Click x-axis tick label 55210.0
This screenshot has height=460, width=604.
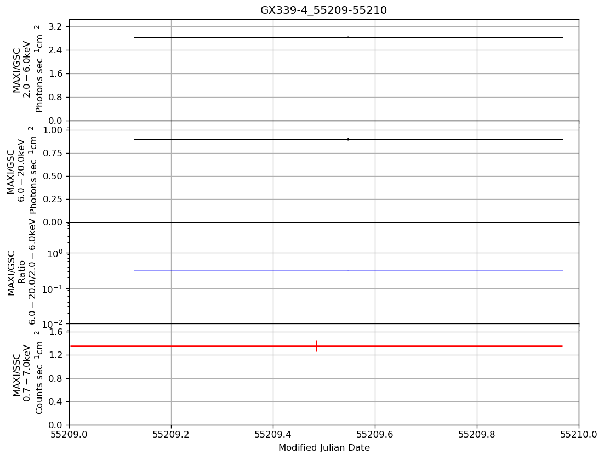click(x=579, y=435)
